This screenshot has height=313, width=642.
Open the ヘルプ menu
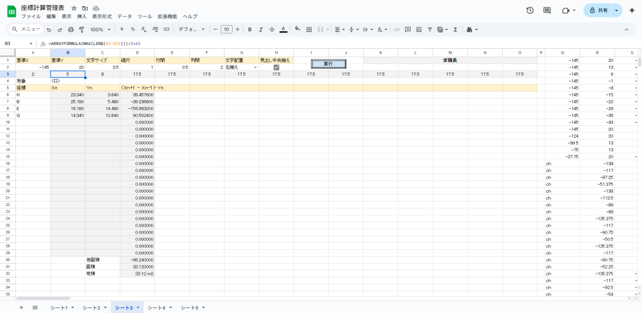[x=190, y=17]
